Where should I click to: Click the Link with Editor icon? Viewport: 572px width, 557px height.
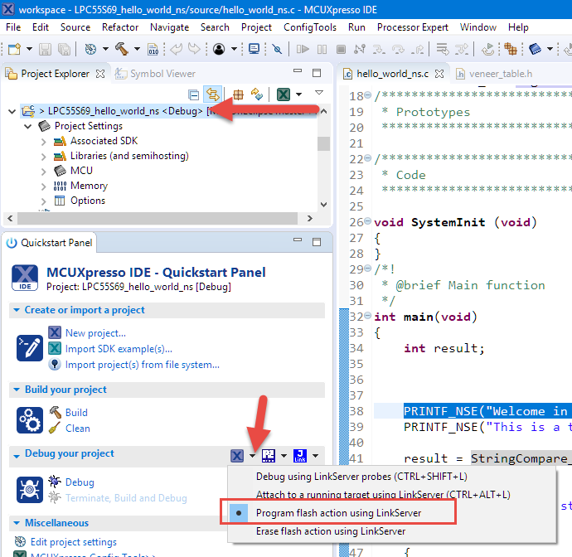pyautogui.click(x=212, y=94)
